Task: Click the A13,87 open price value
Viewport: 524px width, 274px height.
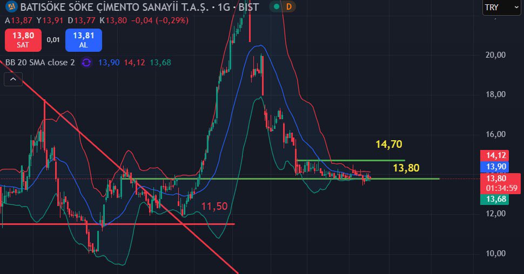Action: click(x=19, y=20)
